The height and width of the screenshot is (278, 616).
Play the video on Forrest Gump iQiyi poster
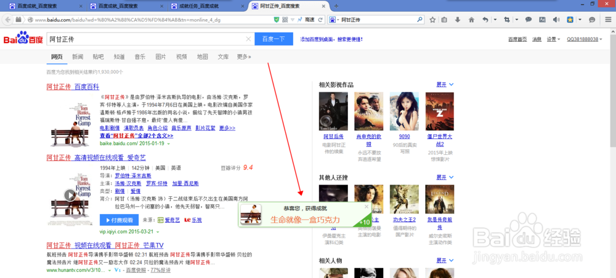[x=70, y=195]
